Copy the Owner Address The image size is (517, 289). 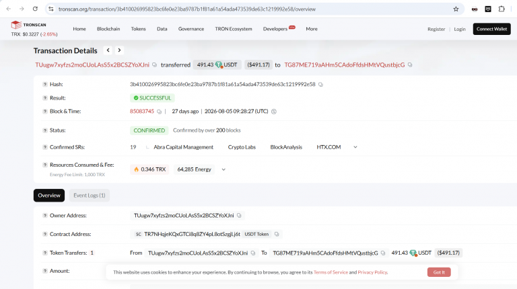(239, 216)
